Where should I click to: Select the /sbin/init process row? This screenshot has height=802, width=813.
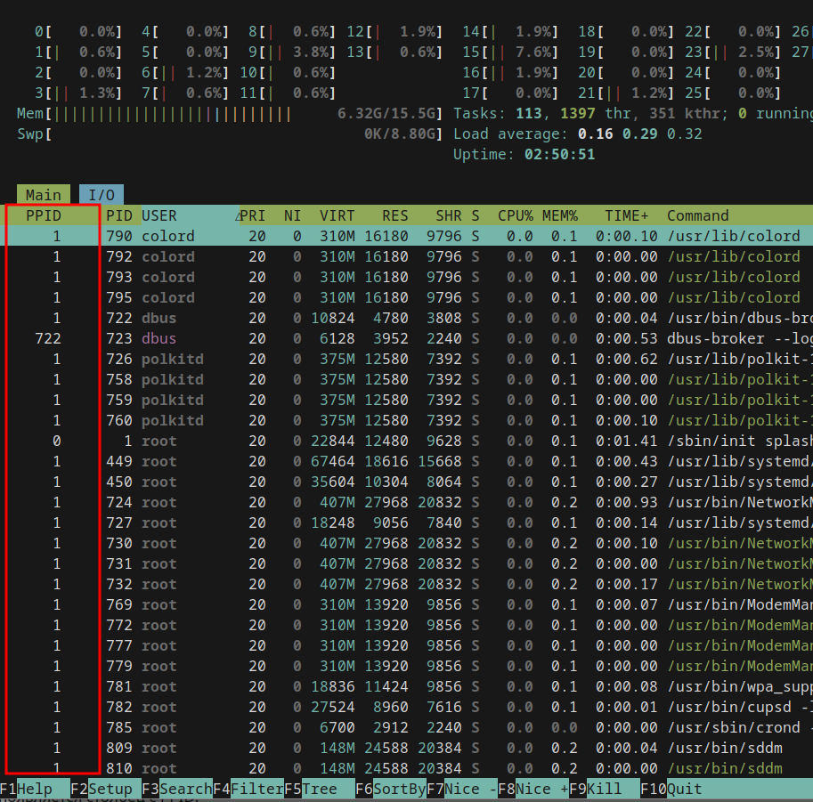(x=406, y=441)
